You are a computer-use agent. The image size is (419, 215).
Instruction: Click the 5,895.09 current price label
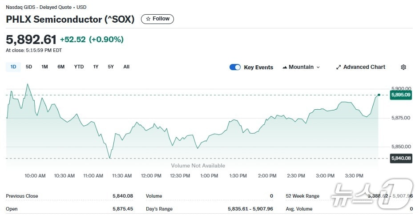click(400, 95)
